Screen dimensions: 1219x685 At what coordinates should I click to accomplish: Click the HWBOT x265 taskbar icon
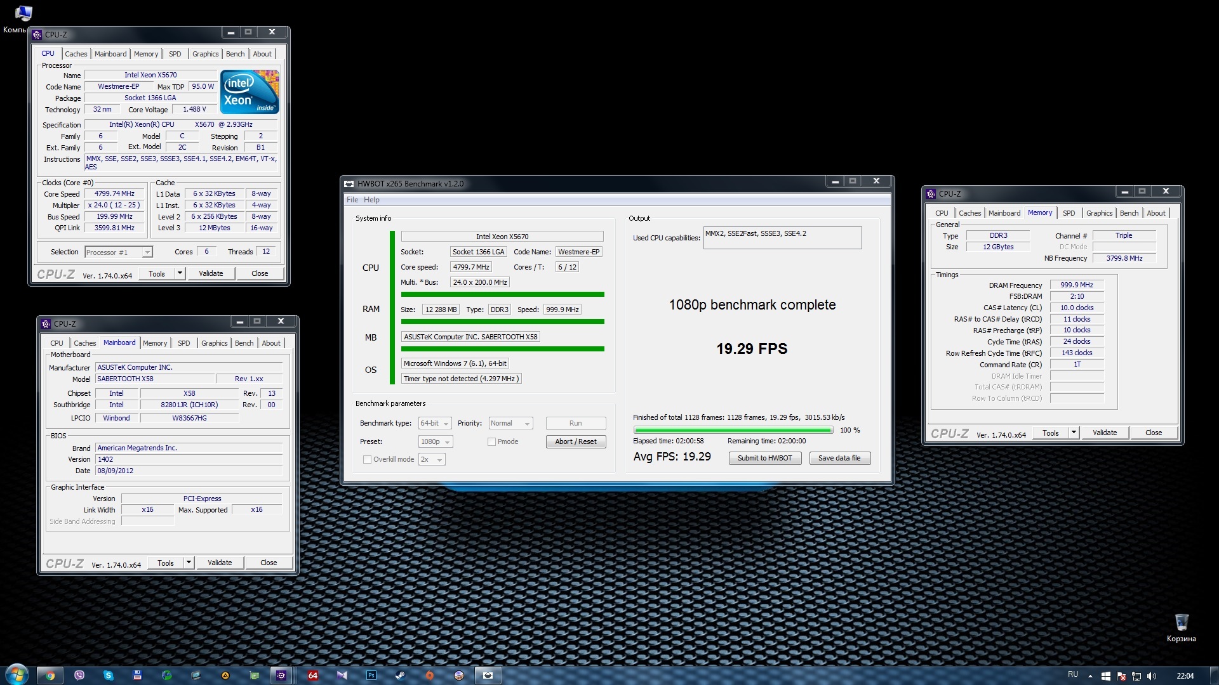pyautogui.click(x=488, y=675)
